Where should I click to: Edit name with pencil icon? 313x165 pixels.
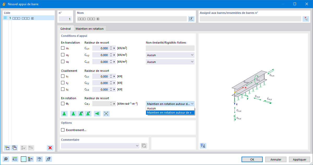(x=191, y=19)
